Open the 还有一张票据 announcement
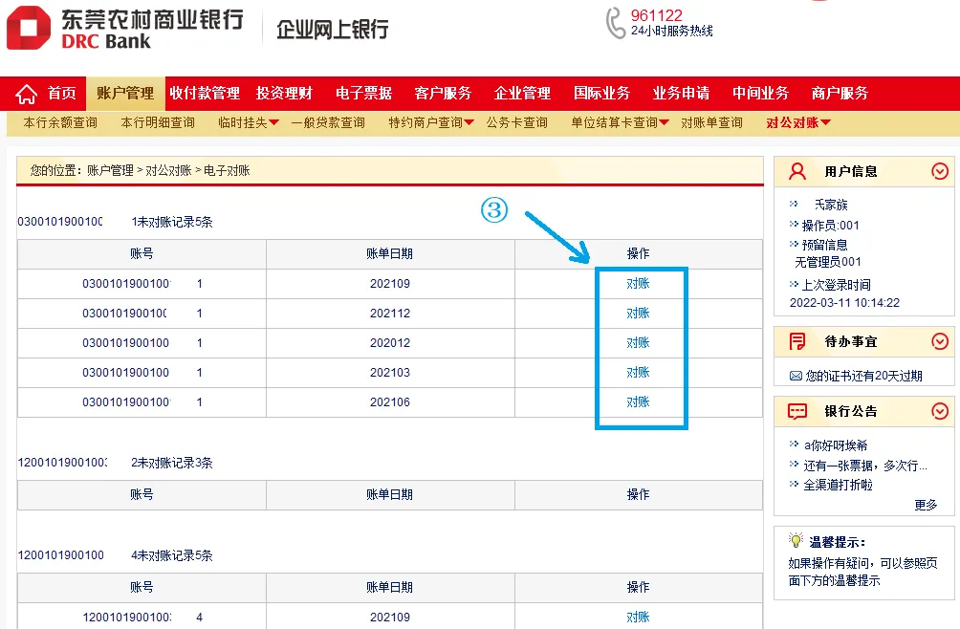960x629 pixels. 865,466
